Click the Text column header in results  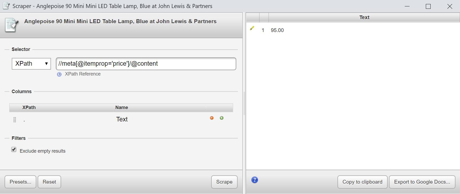(x=364, y=18)
